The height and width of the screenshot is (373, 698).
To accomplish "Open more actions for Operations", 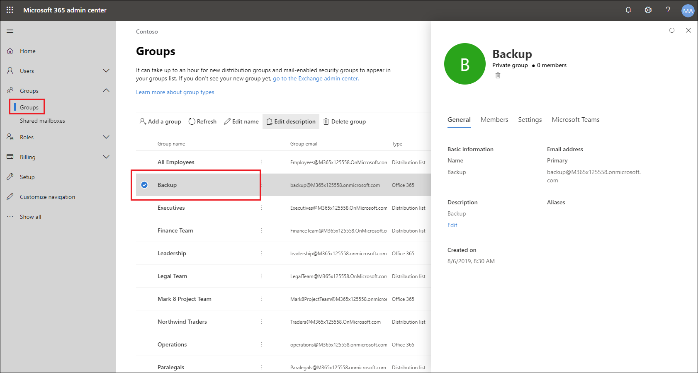I will 262,344.
